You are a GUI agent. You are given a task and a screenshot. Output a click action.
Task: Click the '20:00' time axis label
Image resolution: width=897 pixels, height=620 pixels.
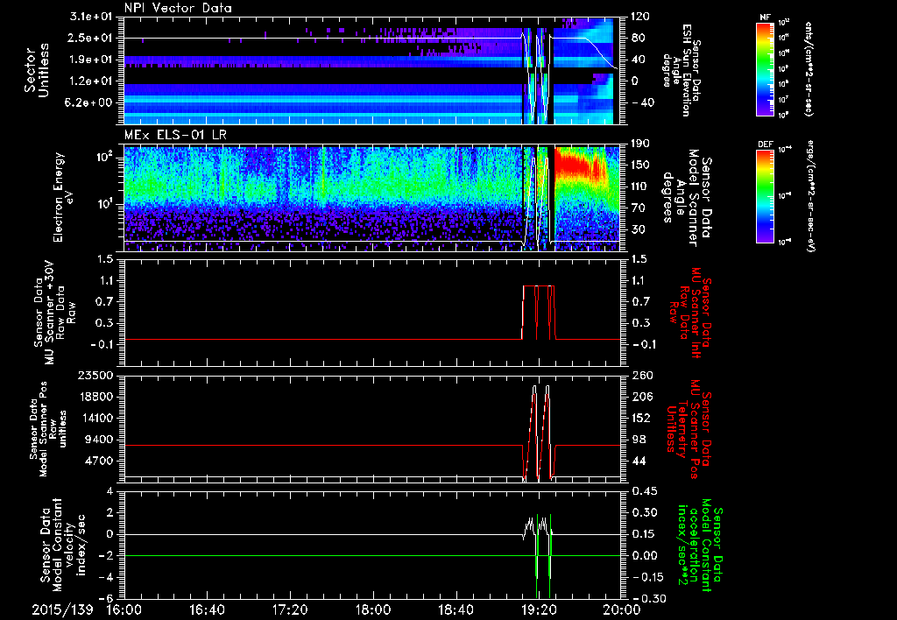tap(621, 609)
